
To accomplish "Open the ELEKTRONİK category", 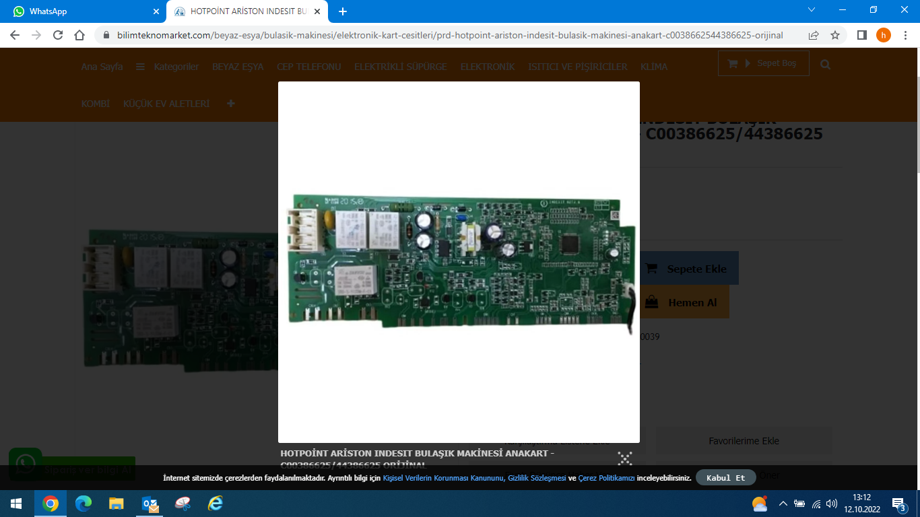I will (488, 67).
